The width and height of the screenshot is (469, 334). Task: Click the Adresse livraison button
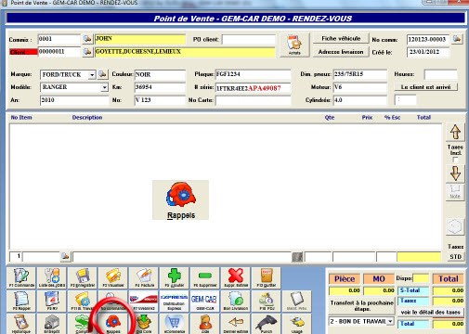(x=341, y=52)
